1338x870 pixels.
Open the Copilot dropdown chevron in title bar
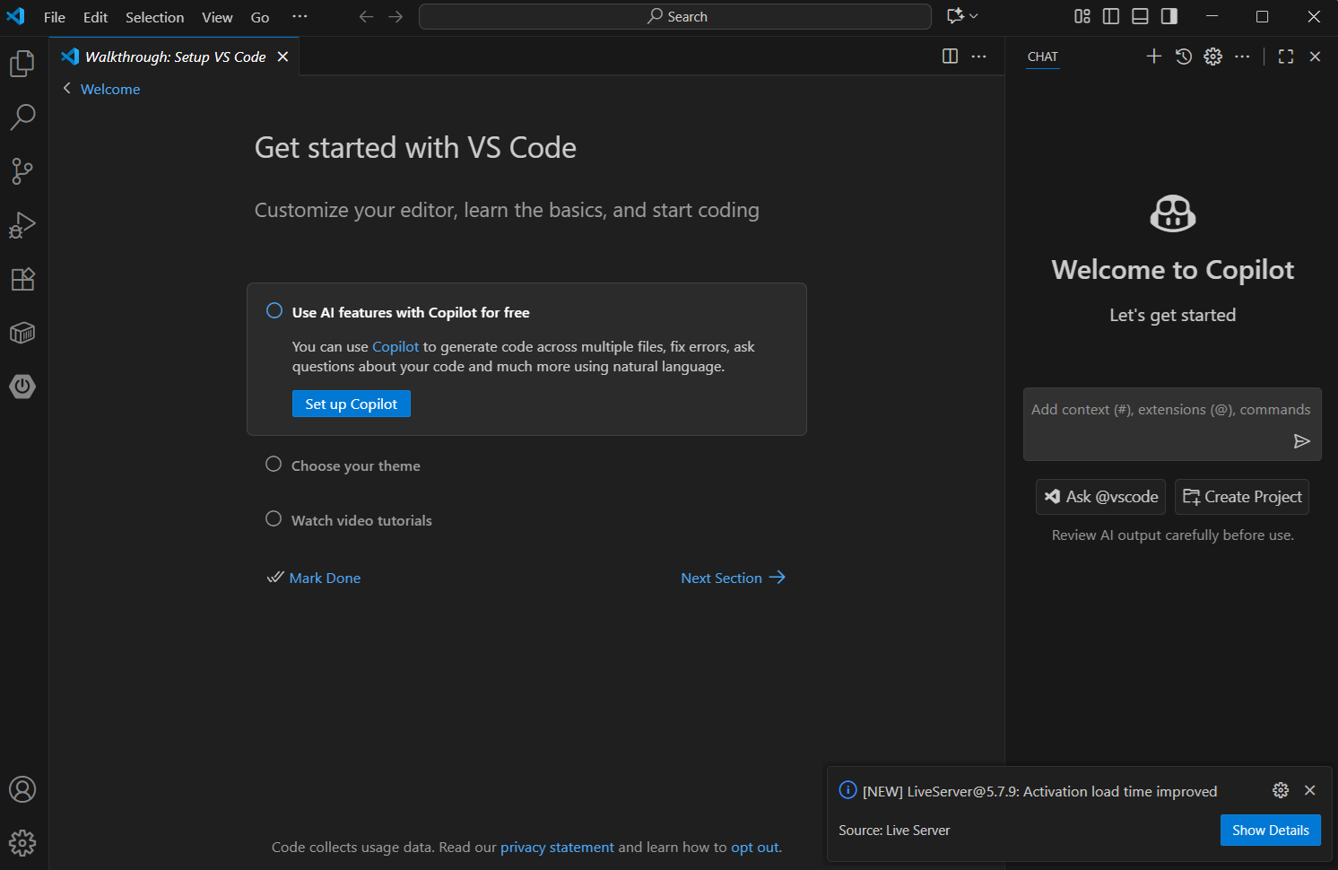pyautogui.click(x=974, y=16)
